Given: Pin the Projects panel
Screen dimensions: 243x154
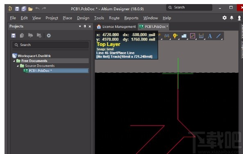Looking at the screenshot, I should [85, 26].
